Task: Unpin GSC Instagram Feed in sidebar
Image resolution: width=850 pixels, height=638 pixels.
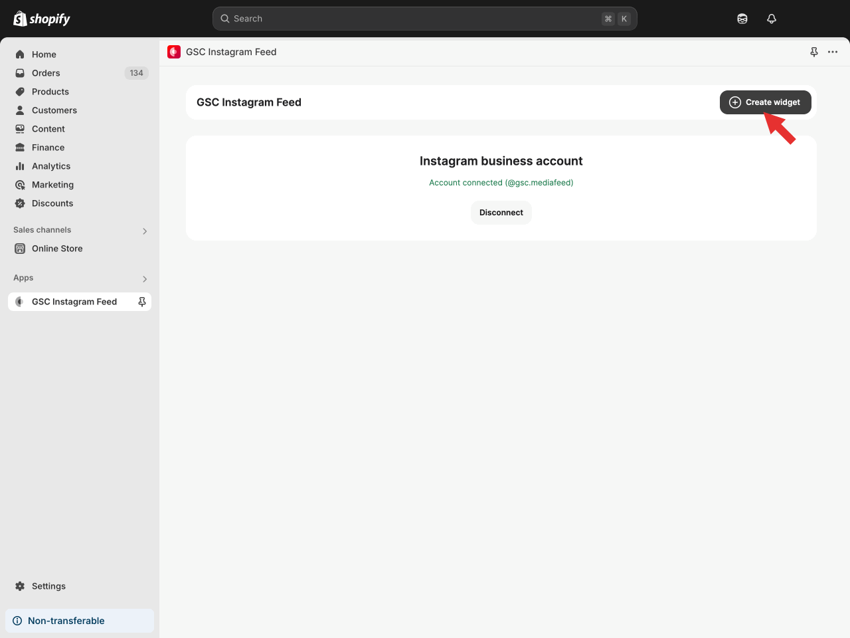Action: (141, 302)
